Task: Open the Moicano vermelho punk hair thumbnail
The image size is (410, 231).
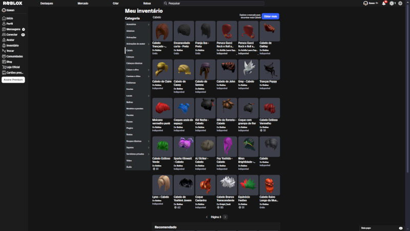Action: (162, 108)
